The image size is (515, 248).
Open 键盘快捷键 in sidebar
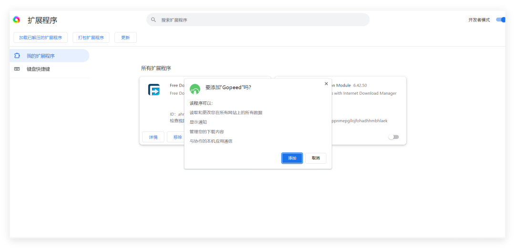click(50, 69)
